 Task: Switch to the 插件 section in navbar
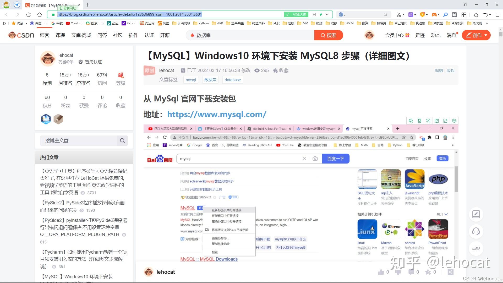click(x=133, y=35)
